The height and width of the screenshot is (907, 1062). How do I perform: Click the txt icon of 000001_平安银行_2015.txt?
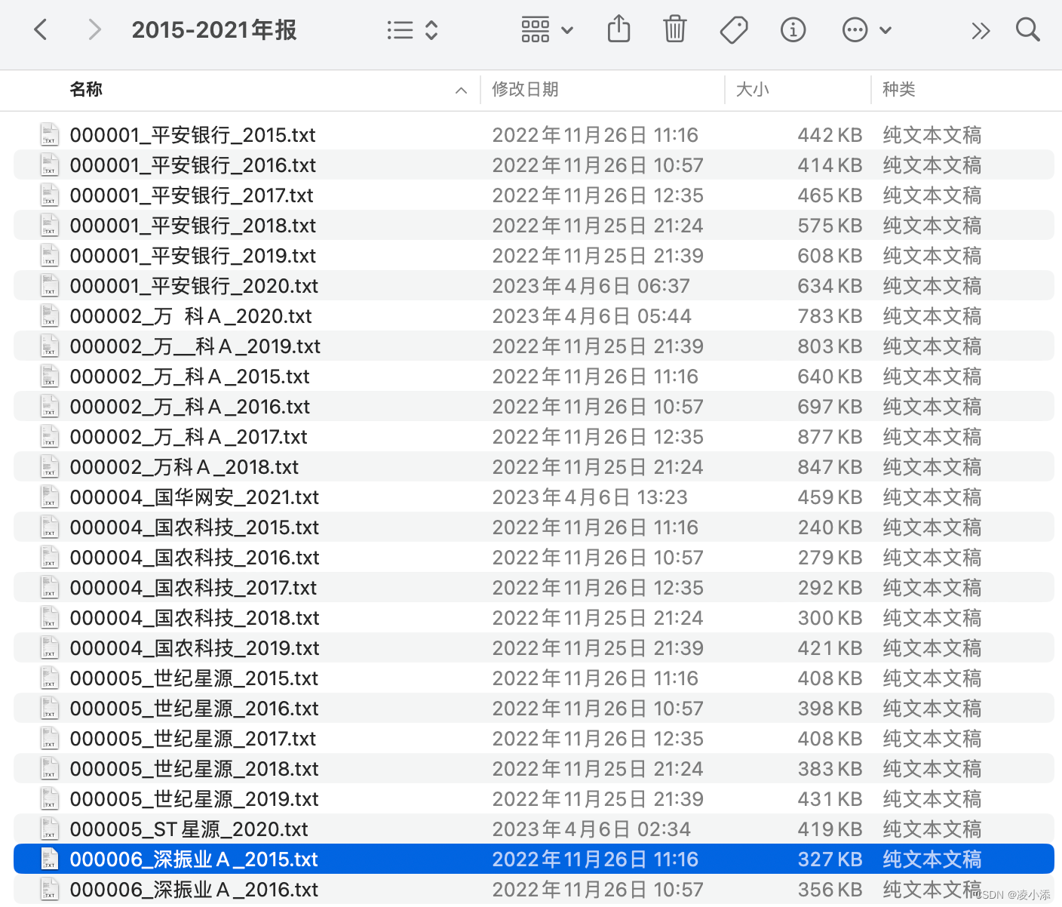click(x=49, y=134)
